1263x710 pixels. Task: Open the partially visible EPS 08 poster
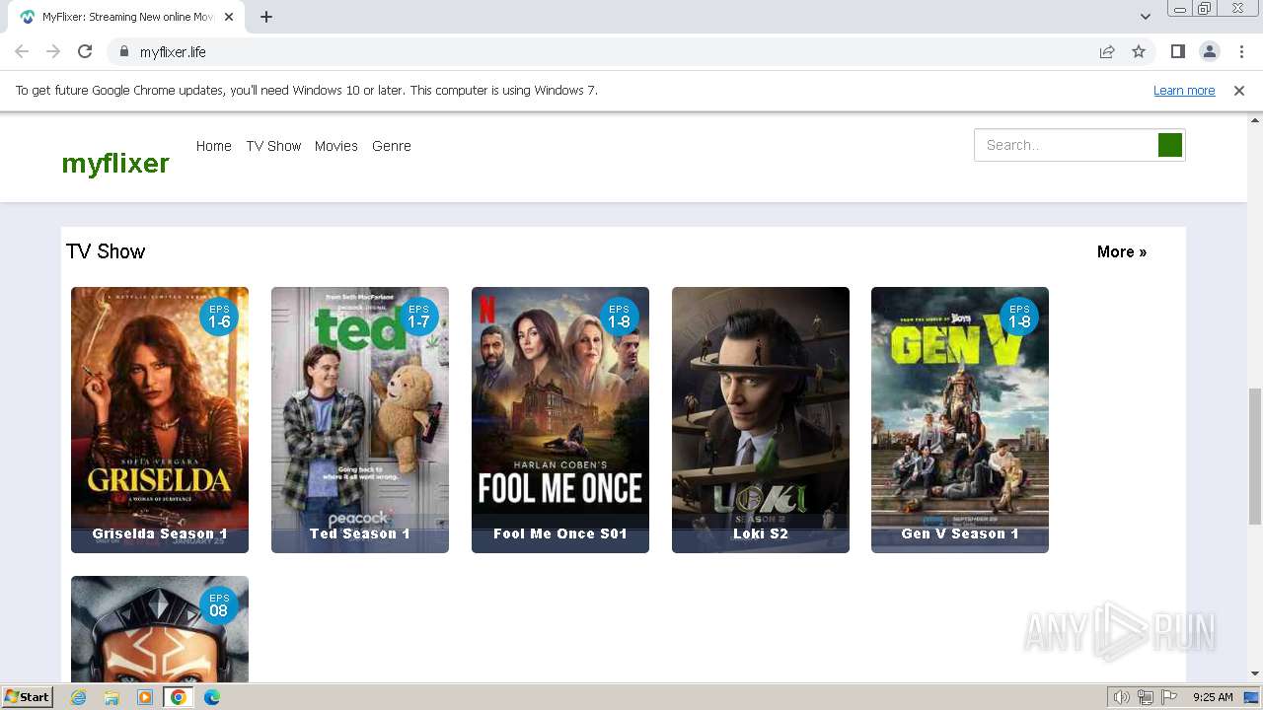coord(160,629)
